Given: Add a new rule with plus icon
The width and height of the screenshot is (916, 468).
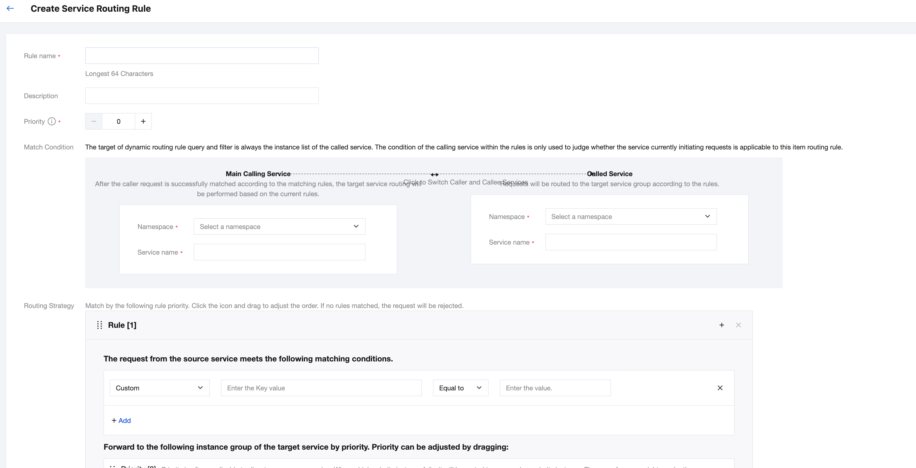Looking at the screenshot, I should [x=722, y=325].
